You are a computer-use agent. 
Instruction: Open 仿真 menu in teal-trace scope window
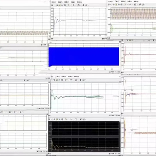[70, 76]
